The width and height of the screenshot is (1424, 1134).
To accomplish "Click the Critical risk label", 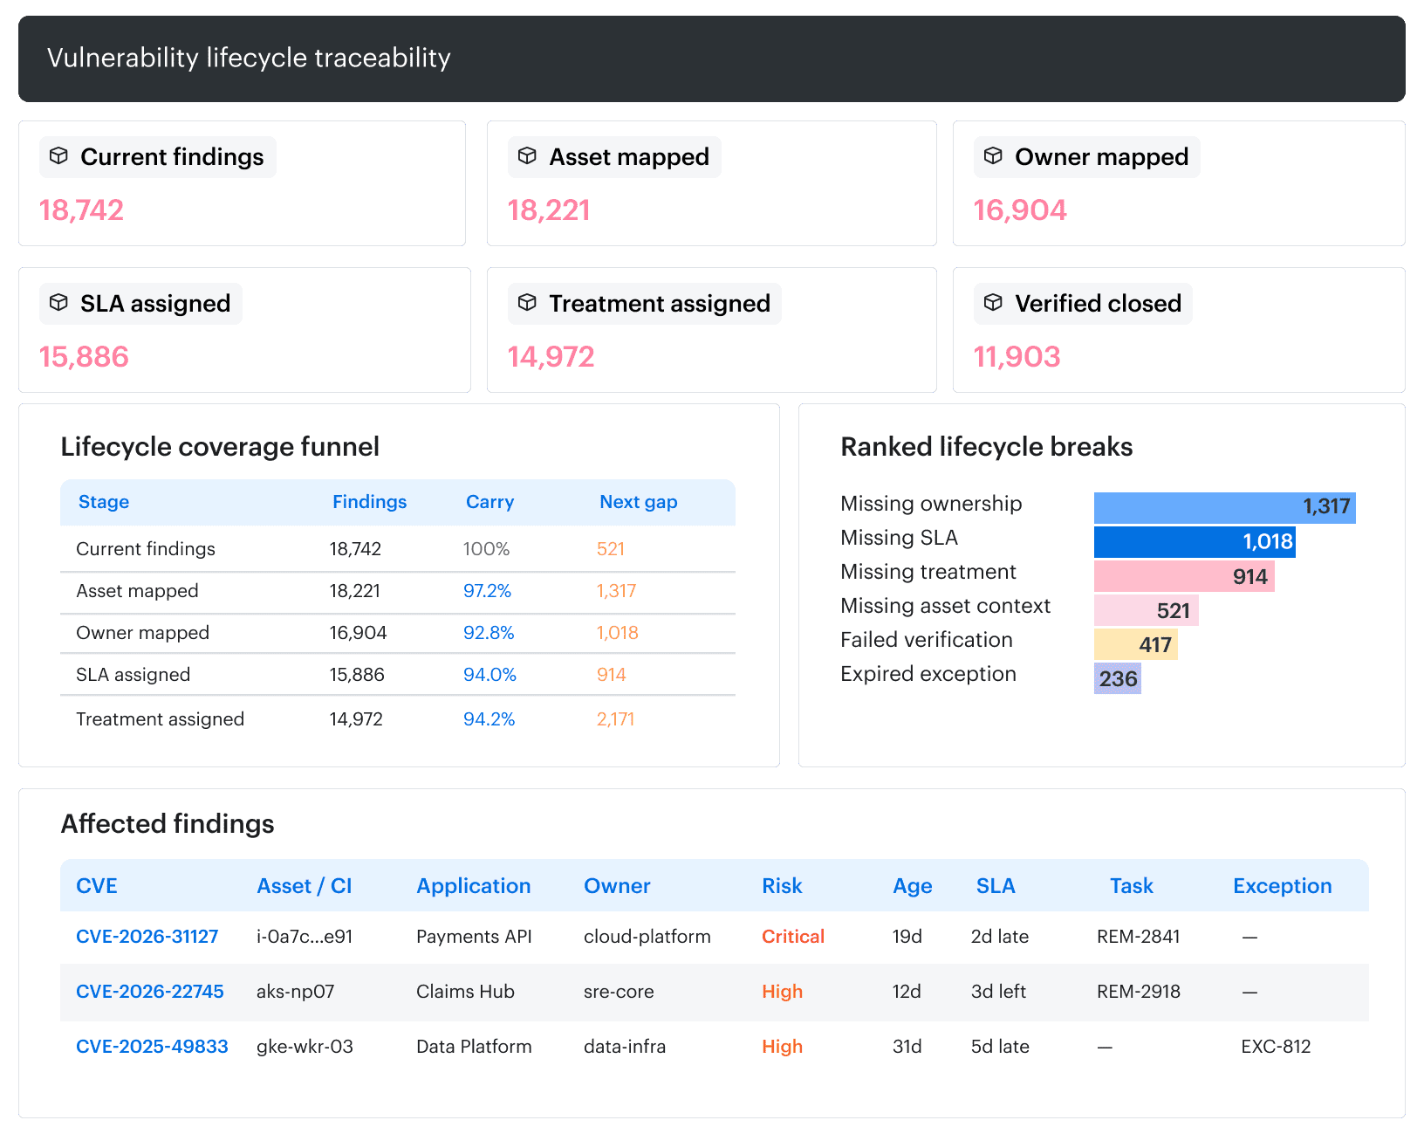I will 793,937.
